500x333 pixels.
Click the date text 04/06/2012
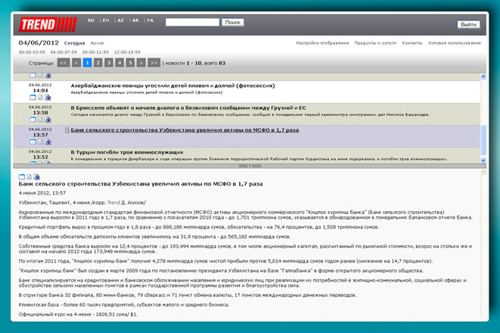[x=39, y=42]
